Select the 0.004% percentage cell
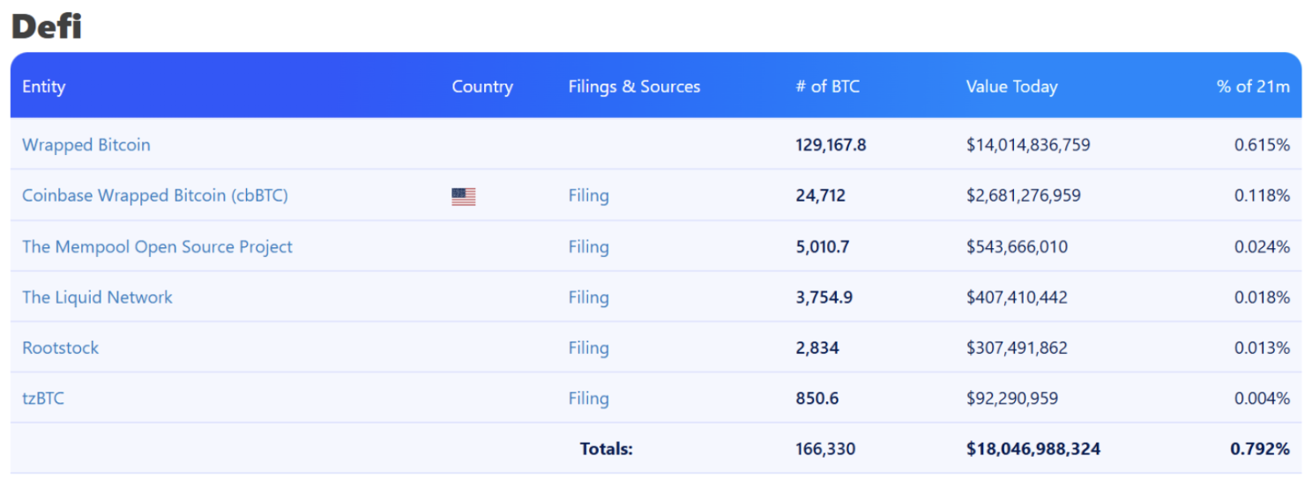 pyautogui.click(x=1262, y=398)
